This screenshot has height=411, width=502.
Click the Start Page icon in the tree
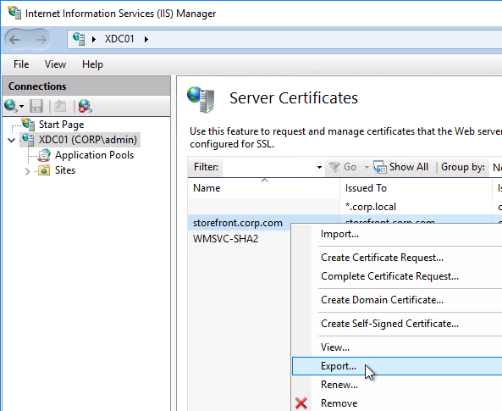click(x=28, y=125)
